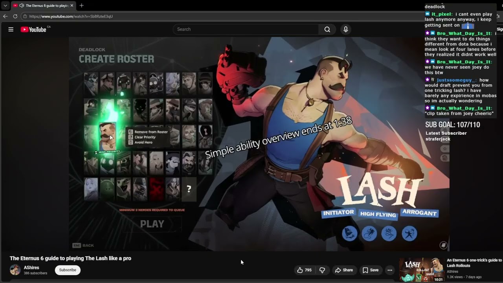Choose Remove from Roster in context menu
The height and width of the screenshot is (283, 503).
pyautogui.click(x=151, y=132)
